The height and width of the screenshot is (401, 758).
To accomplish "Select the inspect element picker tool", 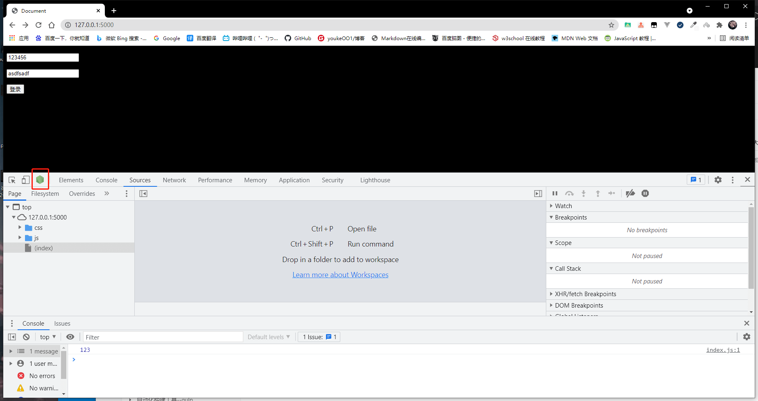I will [x=12, y=180].
